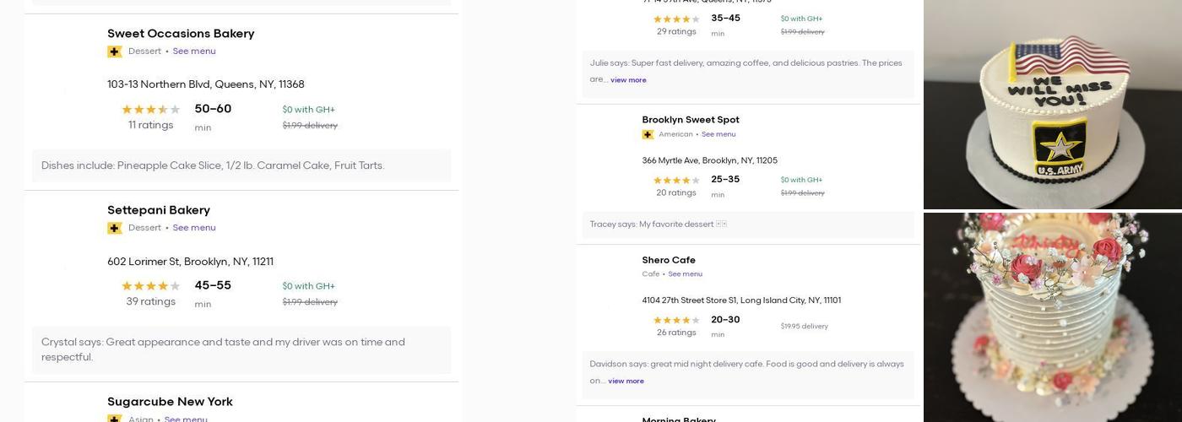This screenshot has height=422, width=1182.
Task: Click Settepani Bakery star rating
Action: coord(150,286)
